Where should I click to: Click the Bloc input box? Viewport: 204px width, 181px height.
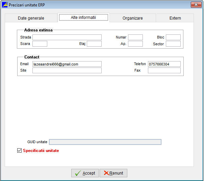click(x=173, y=37)
